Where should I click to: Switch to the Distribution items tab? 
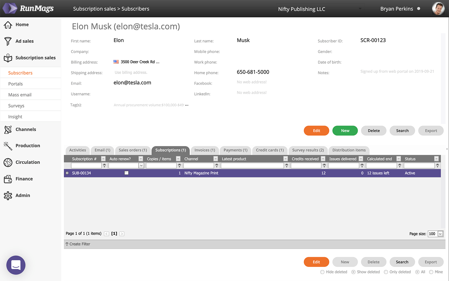[x=349, y=150]
